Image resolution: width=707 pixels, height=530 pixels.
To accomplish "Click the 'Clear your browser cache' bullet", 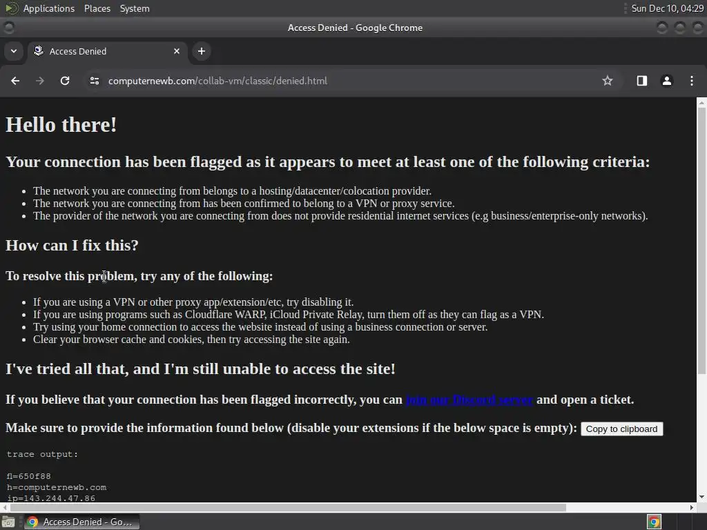I will coord(191,339).
